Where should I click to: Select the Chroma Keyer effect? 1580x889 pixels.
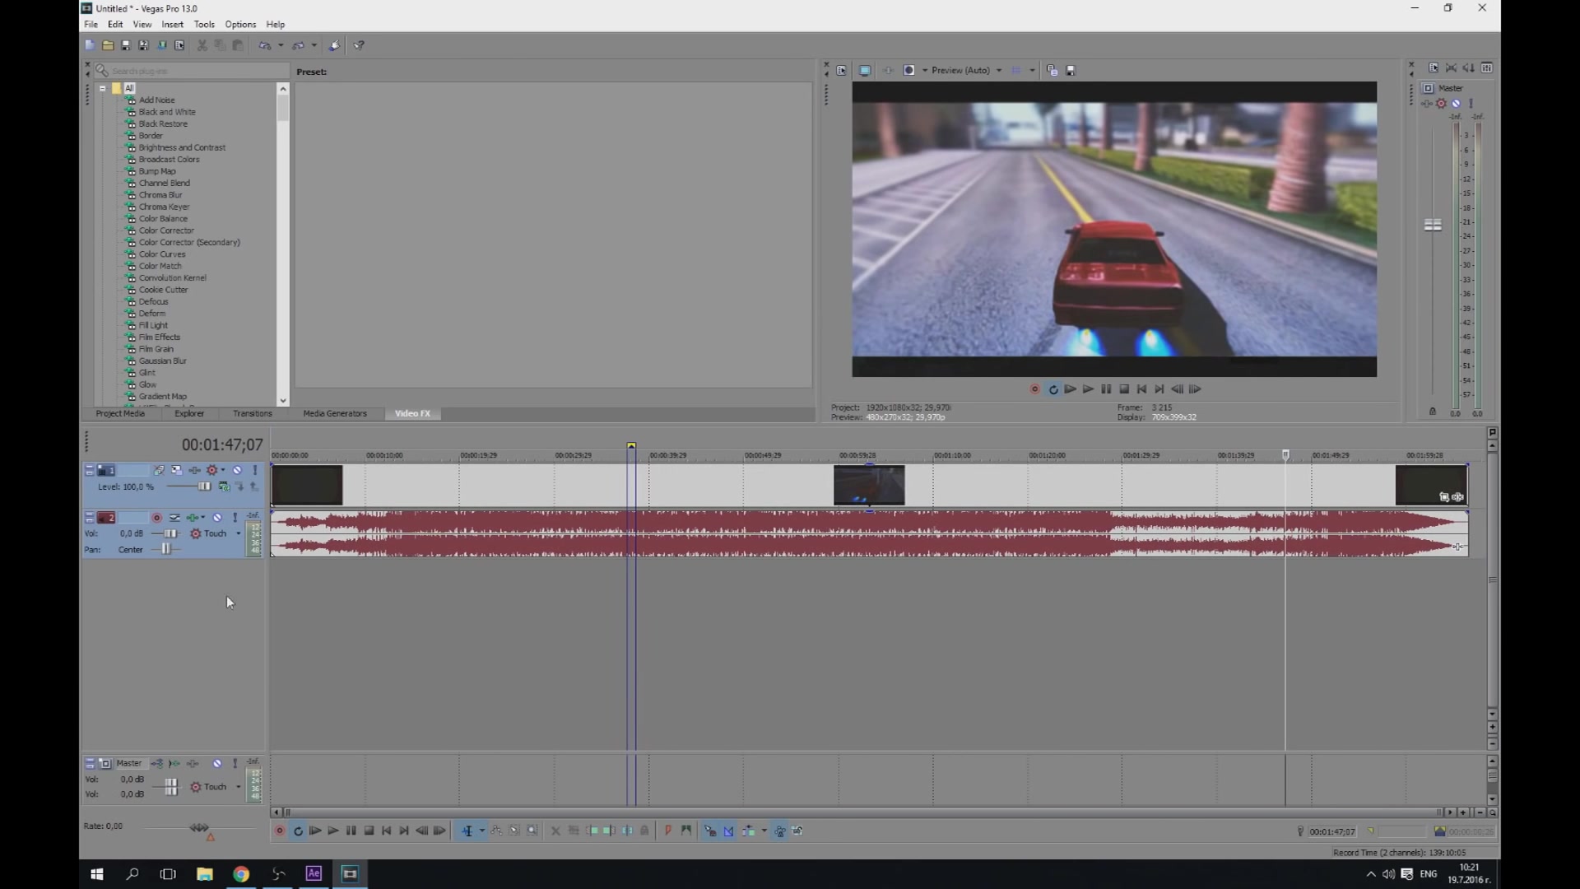tap(164, 207)
